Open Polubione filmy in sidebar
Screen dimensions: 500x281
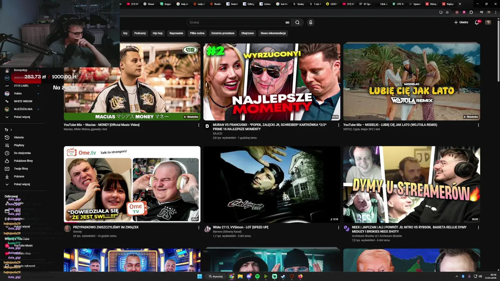[x=23, y=161]
